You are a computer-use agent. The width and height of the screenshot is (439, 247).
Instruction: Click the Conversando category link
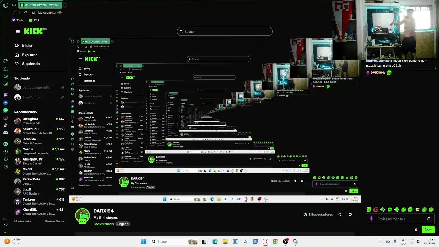pyautogui.click(x=104, y=224)
